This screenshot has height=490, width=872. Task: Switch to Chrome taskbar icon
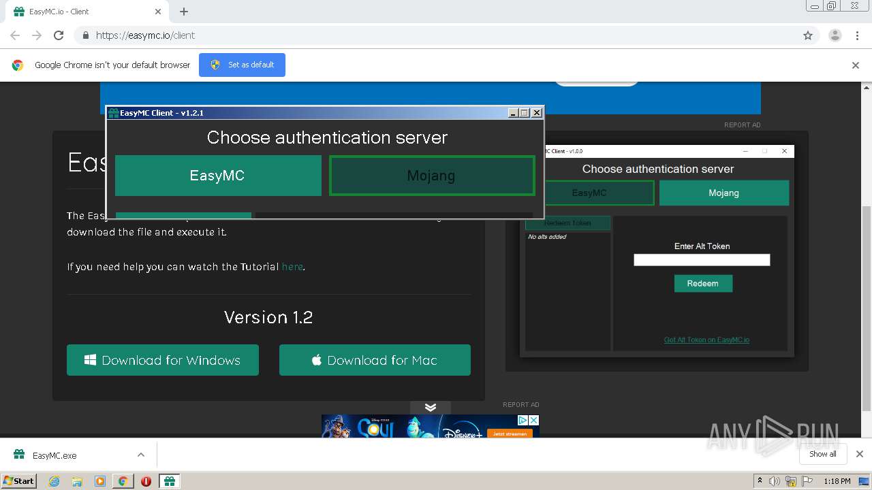click(123, 481)
